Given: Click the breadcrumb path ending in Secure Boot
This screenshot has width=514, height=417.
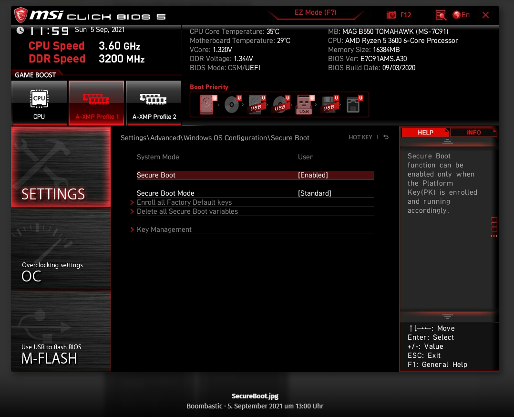Looking at the screenshot, I should point(215,138).
